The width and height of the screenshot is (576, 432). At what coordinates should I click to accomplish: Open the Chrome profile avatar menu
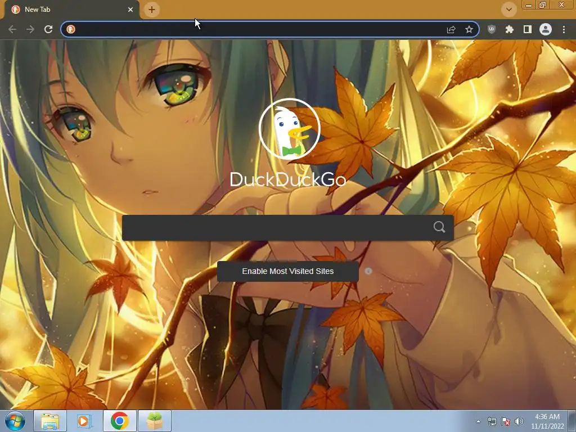coord(546,29)
